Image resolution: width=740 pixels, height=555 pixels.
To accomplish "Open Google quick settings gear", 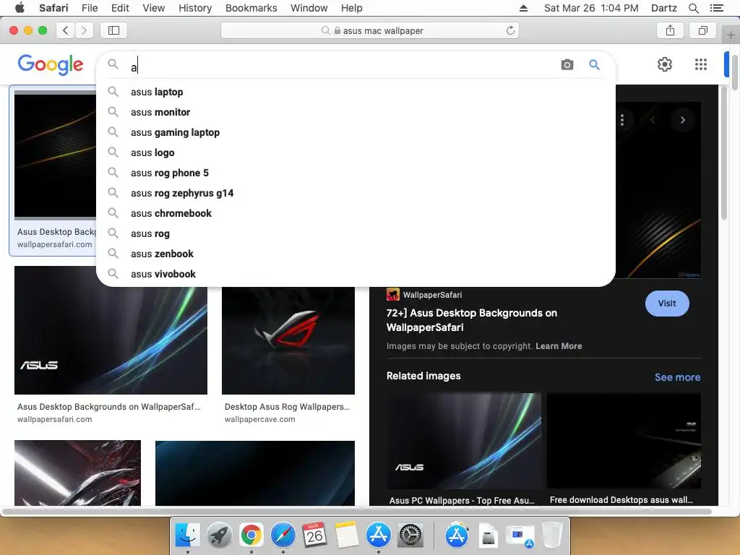I will coord(665,64).
